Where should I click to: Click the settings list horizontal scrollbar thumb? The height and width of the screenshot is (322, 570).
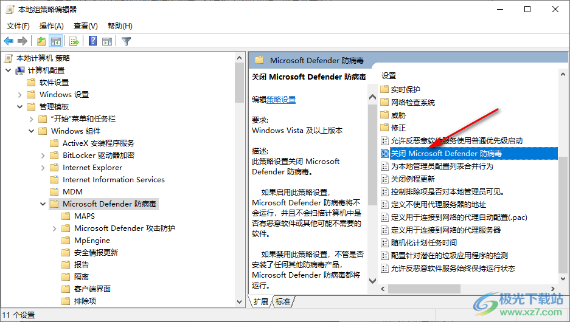click(424, 289)
